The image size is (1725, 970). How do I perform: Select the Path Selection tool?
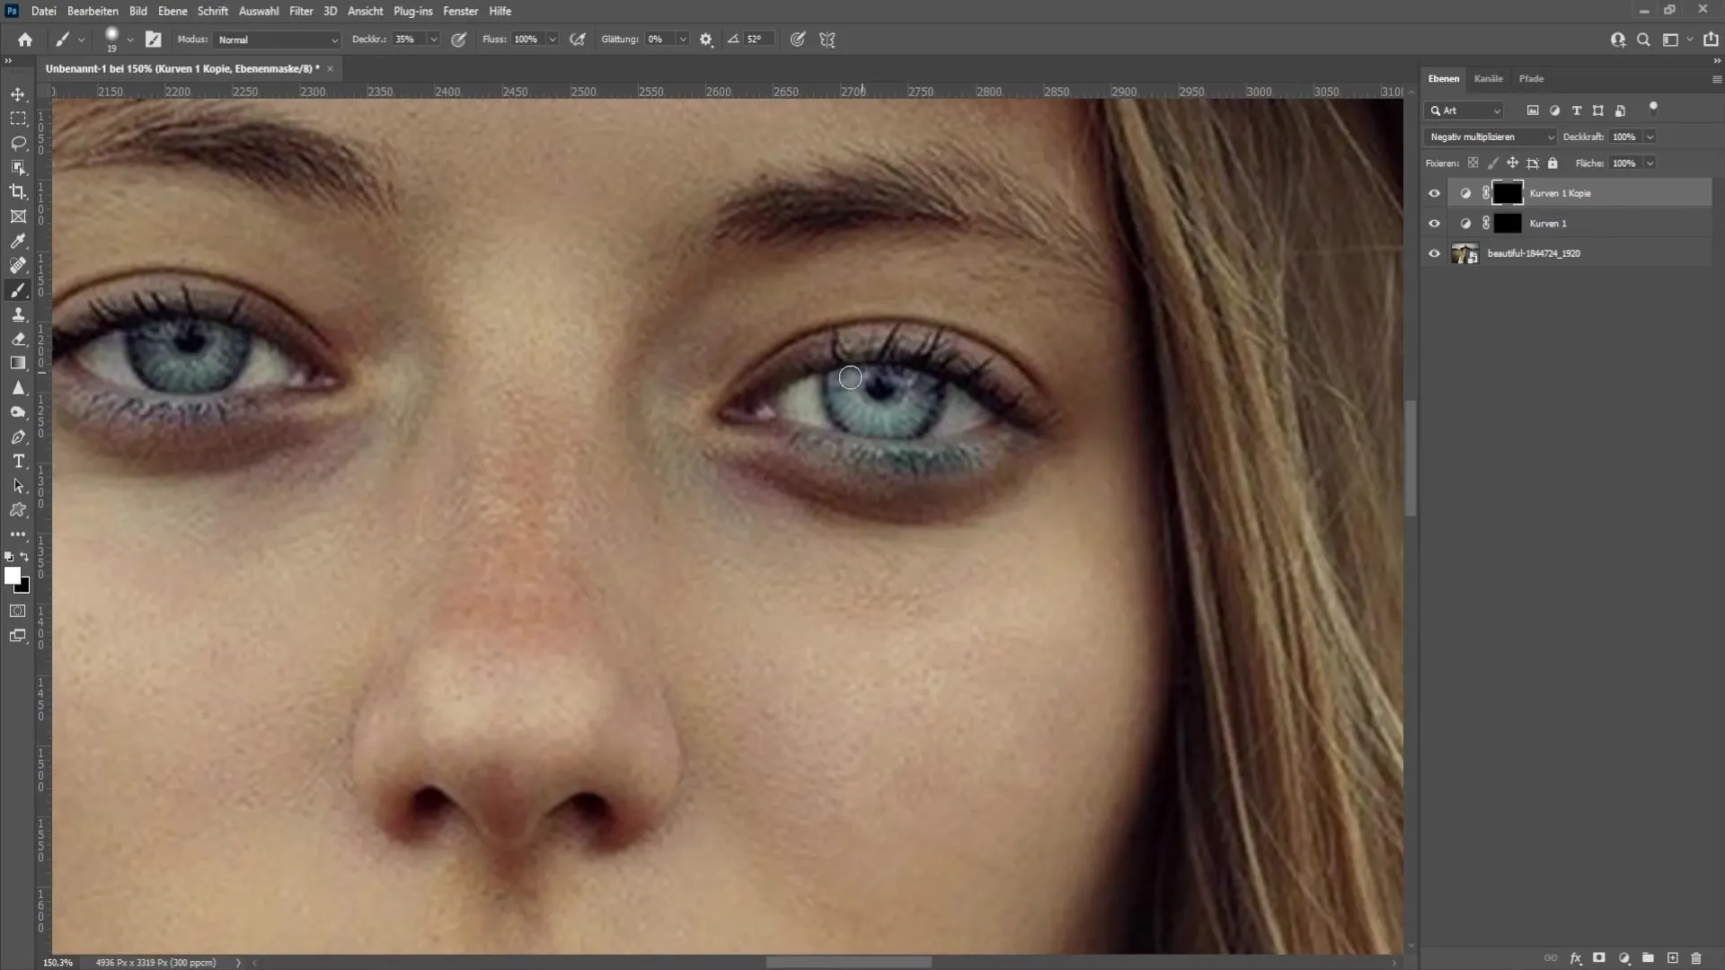pyautogui.click(x=18, y=486)
